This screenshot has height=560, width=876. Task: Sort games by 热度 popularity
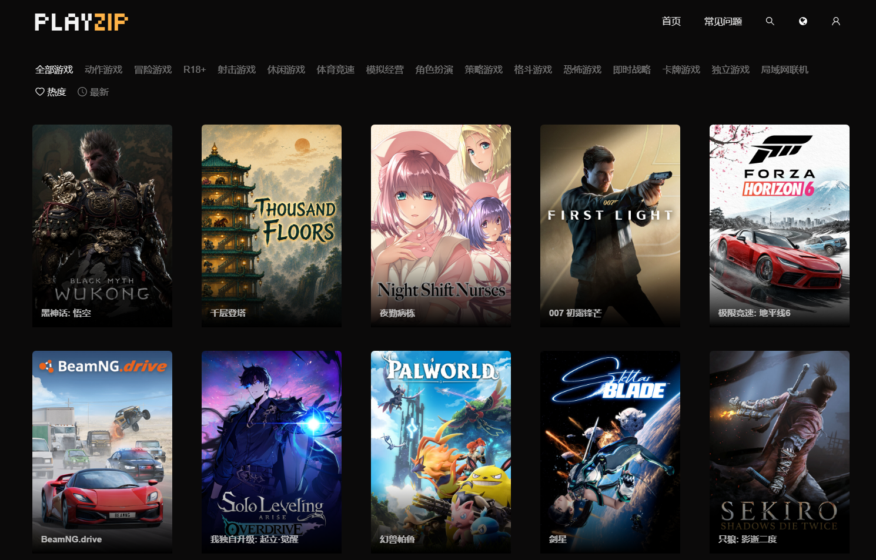point(51,92)
